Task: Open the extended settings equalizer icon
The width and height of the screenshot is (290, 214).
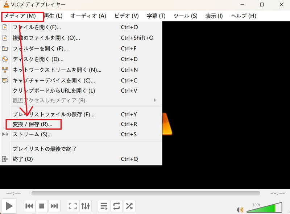Action: 86,206
